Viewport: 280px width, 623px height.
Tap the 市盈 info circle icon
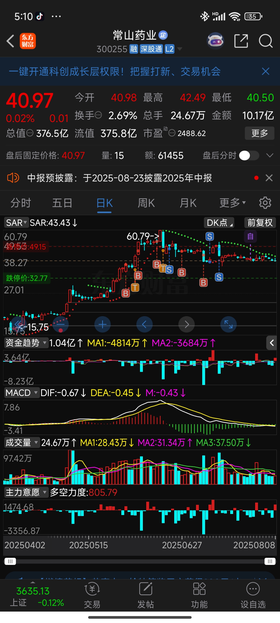point(172,133)
